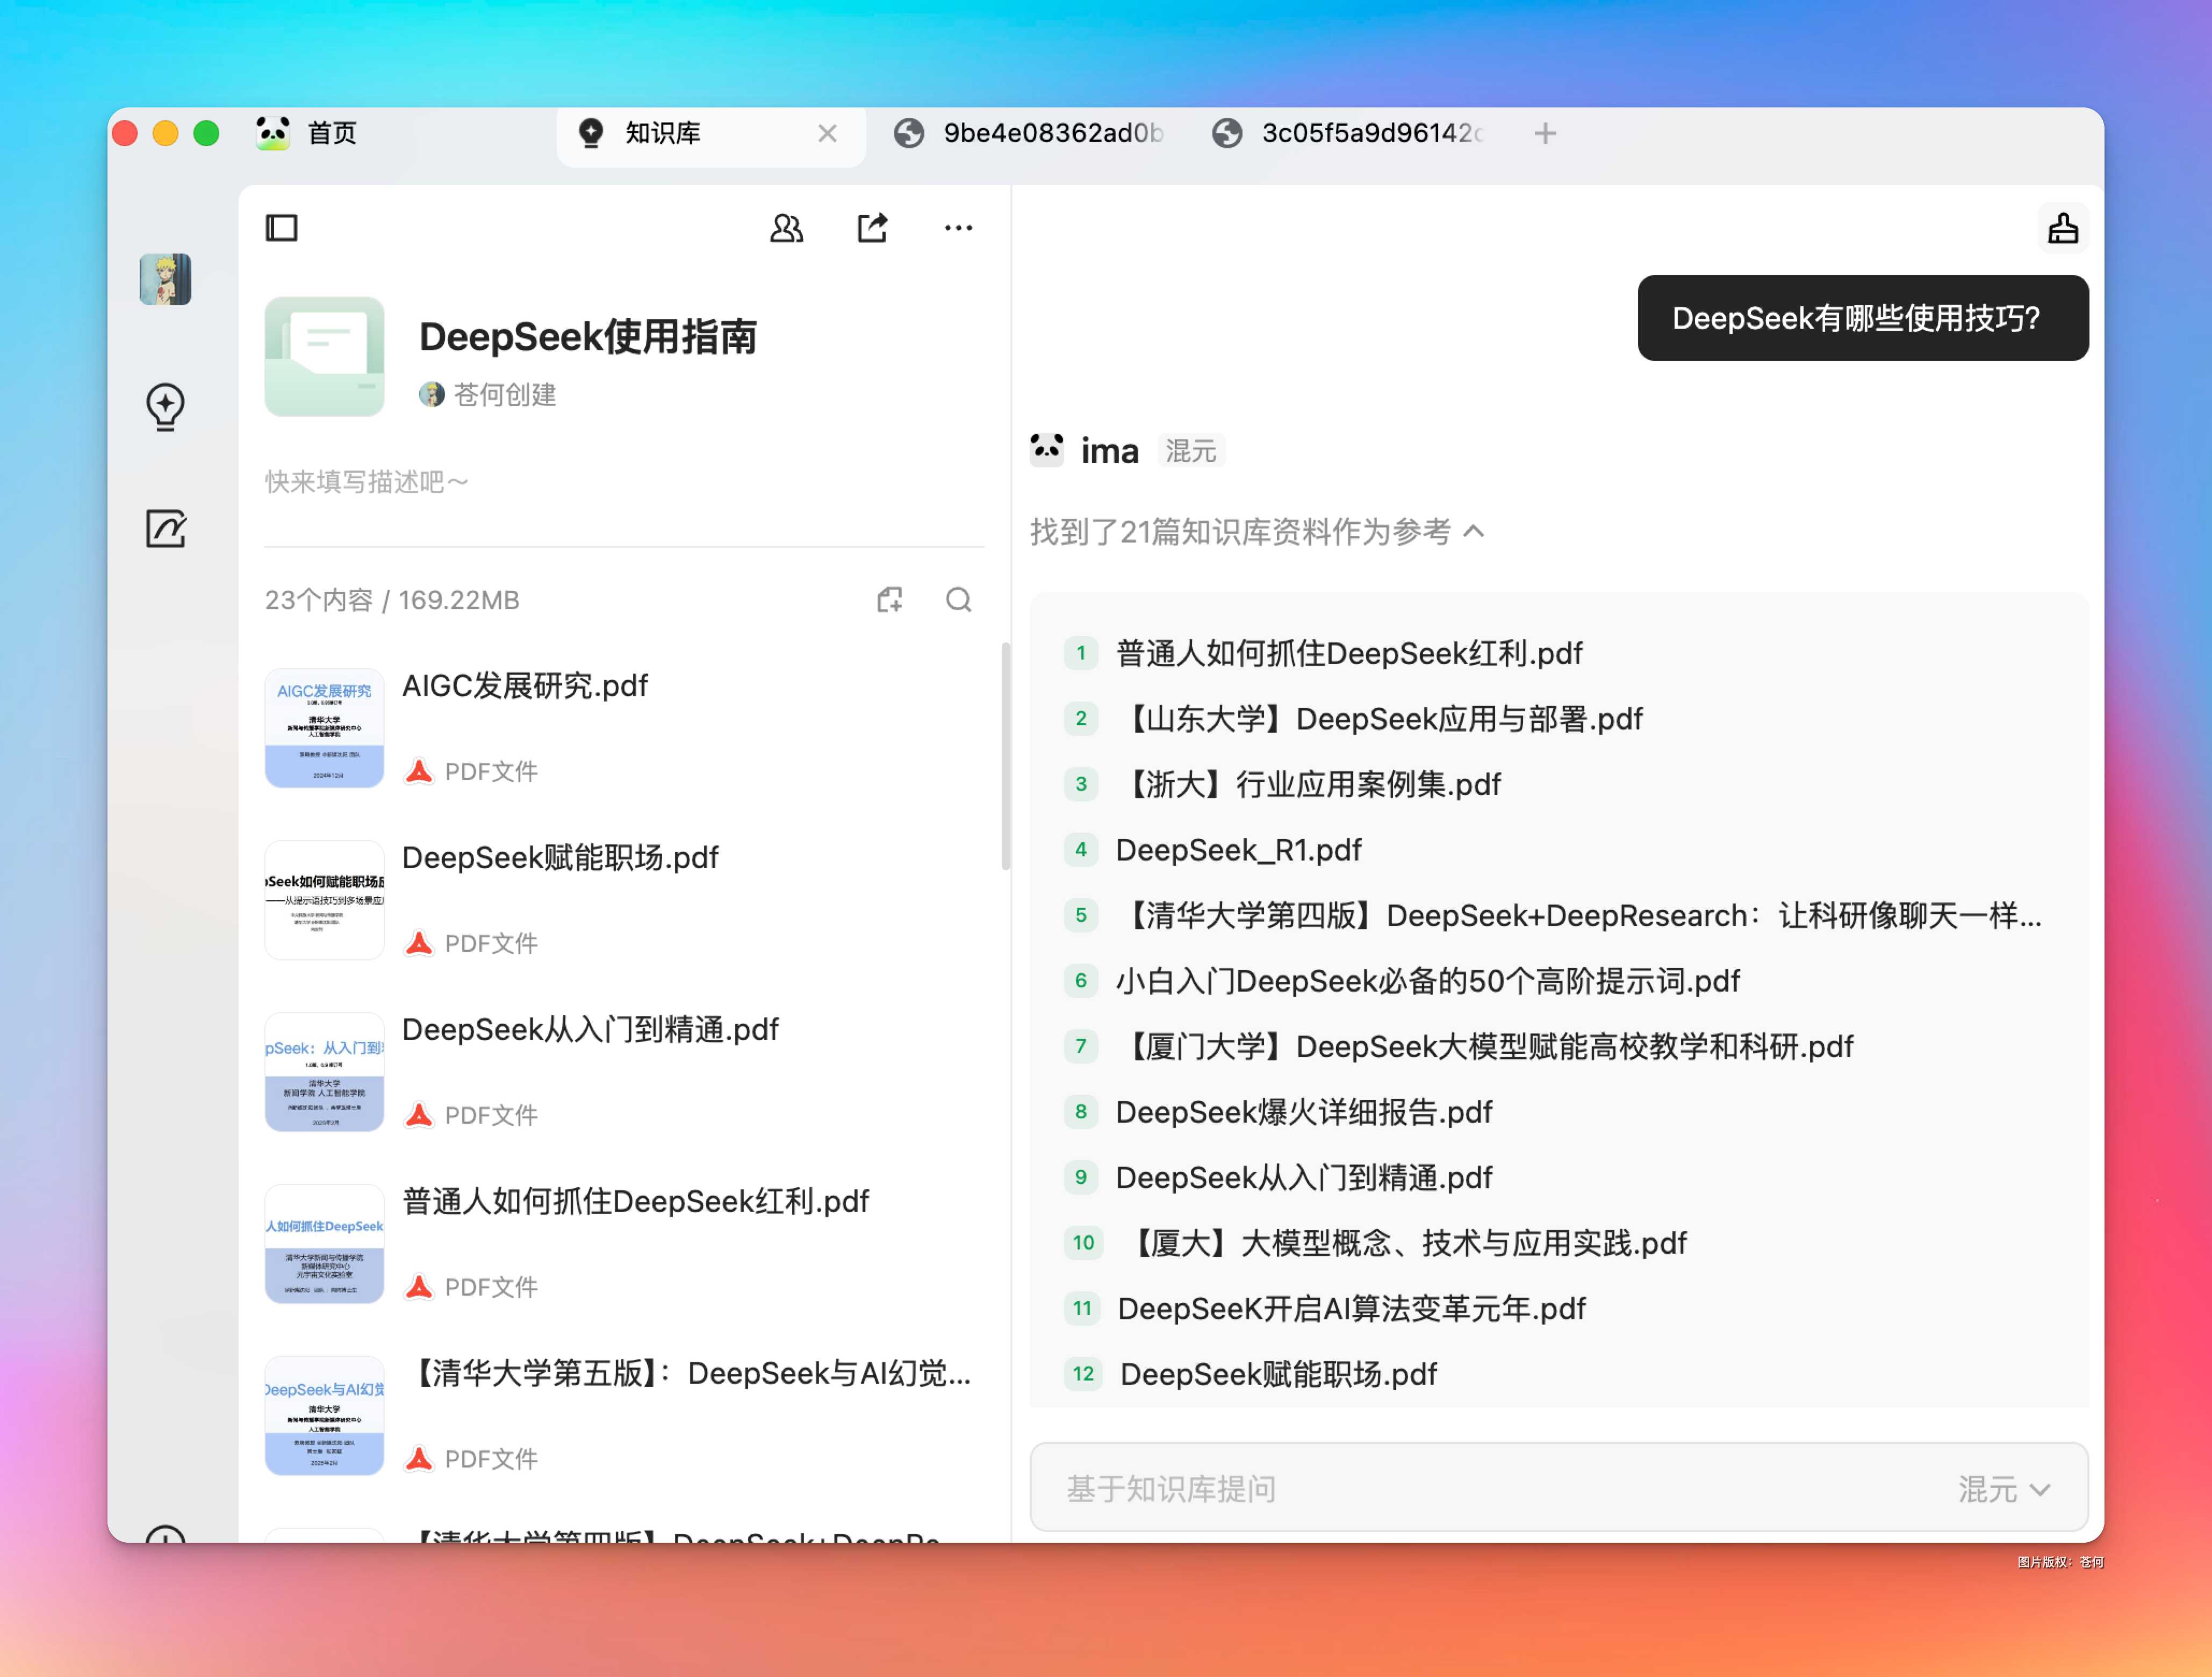Open the knowledge base lightbulb sidebar icon

pos(165,407)
